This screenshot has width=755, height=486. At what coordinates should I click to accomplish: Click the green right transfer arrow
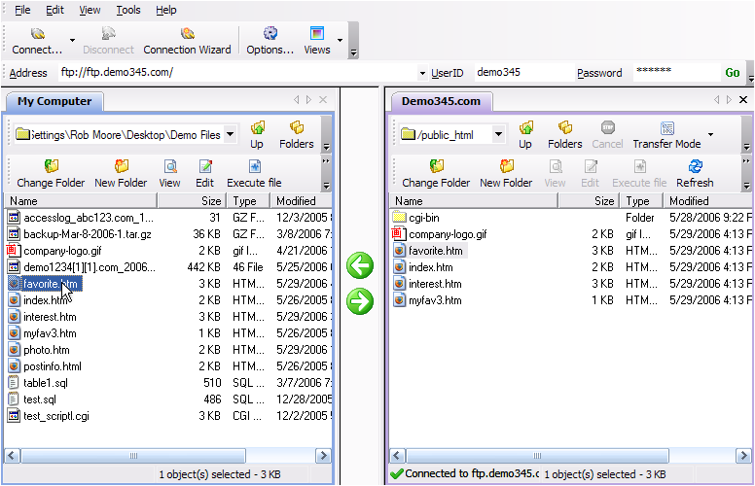360,301
